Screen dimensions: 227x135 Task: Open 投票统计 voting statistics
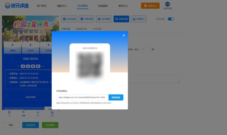(139, 19)
